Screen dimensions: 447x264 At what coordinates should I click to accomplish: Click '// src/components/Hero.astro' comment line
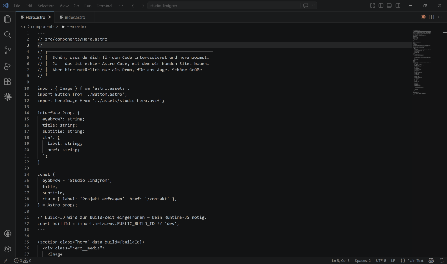point(72,39)
